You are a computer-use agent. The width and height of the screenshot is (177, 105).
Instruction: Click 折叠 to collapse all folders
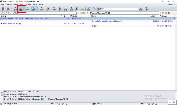point(66,9)
